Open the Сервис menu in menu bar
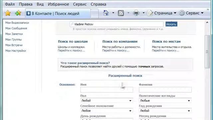213x120 pixels. [80, 4]
